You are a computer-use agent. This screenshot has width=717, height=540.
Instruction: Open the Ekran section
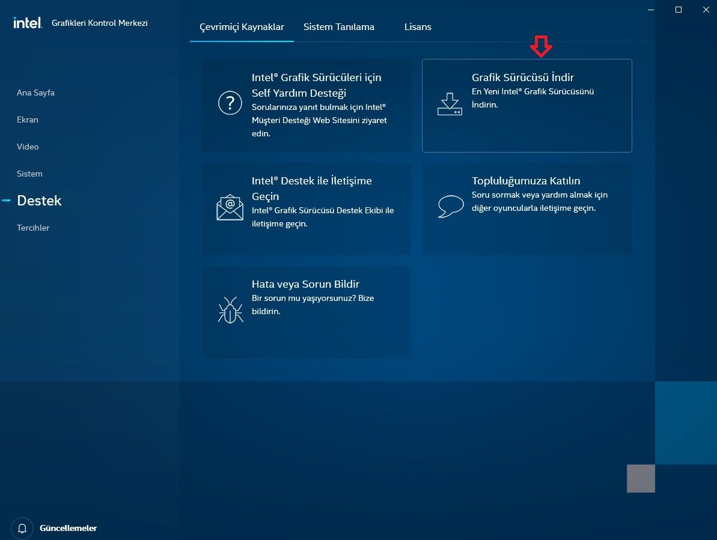28,120
